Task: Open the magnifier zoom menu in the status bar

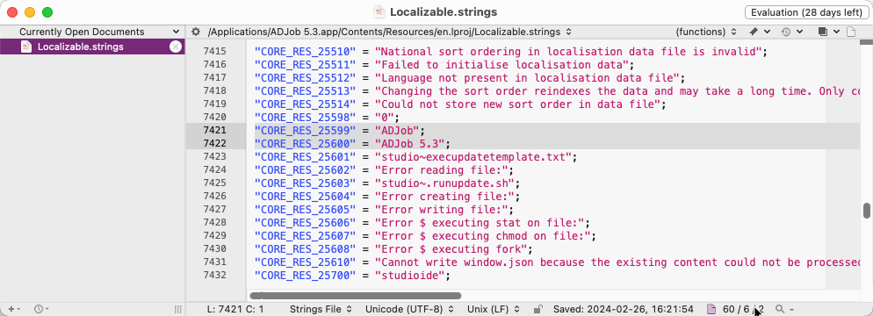Action: [x=784, y=309]
